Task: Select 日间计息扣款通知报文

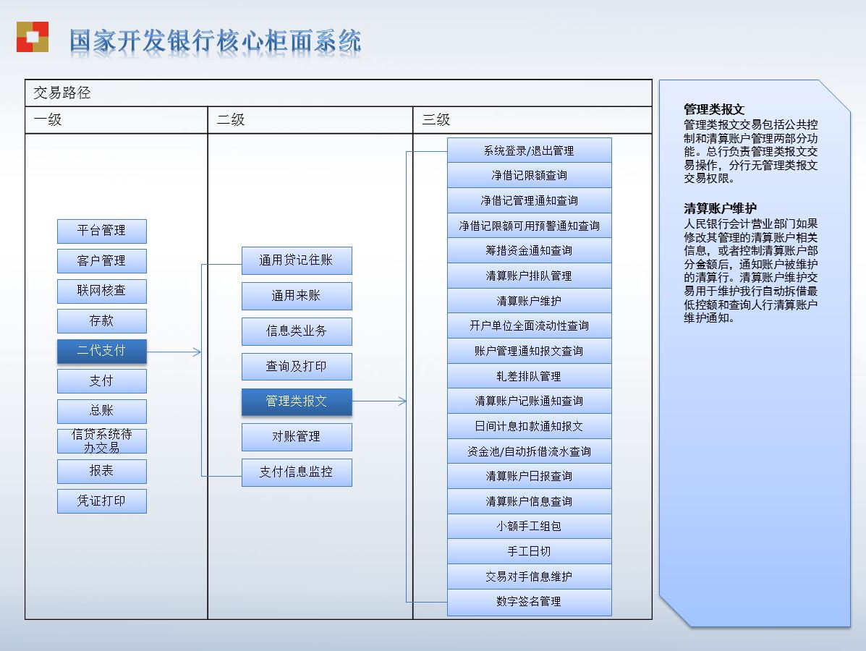Action: (529, 426)
